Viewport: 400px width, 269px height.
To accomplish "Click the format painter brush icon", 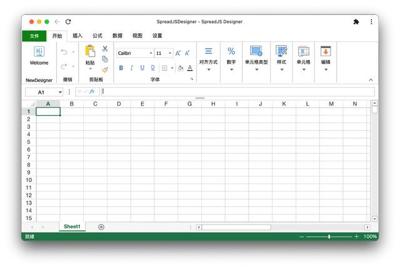I will click(x=105, y=69).
